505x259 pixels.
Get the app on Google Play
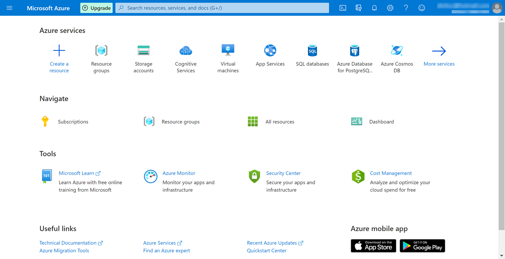(x=422, y=245)
